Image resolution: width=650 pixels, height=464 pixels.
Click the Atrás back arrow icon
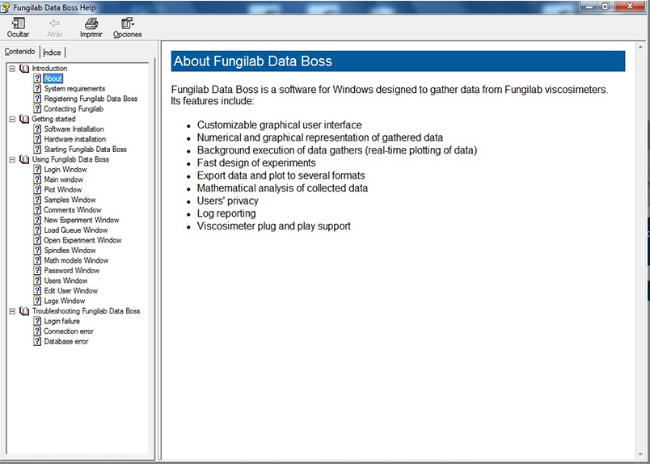point(54,23)
